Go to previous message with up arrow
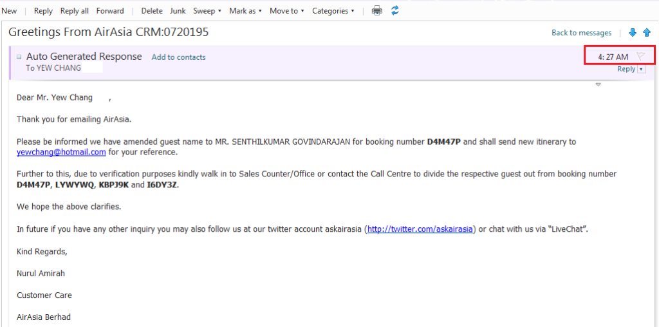Viewport: 659px width, 327px height. pos(647,33)
